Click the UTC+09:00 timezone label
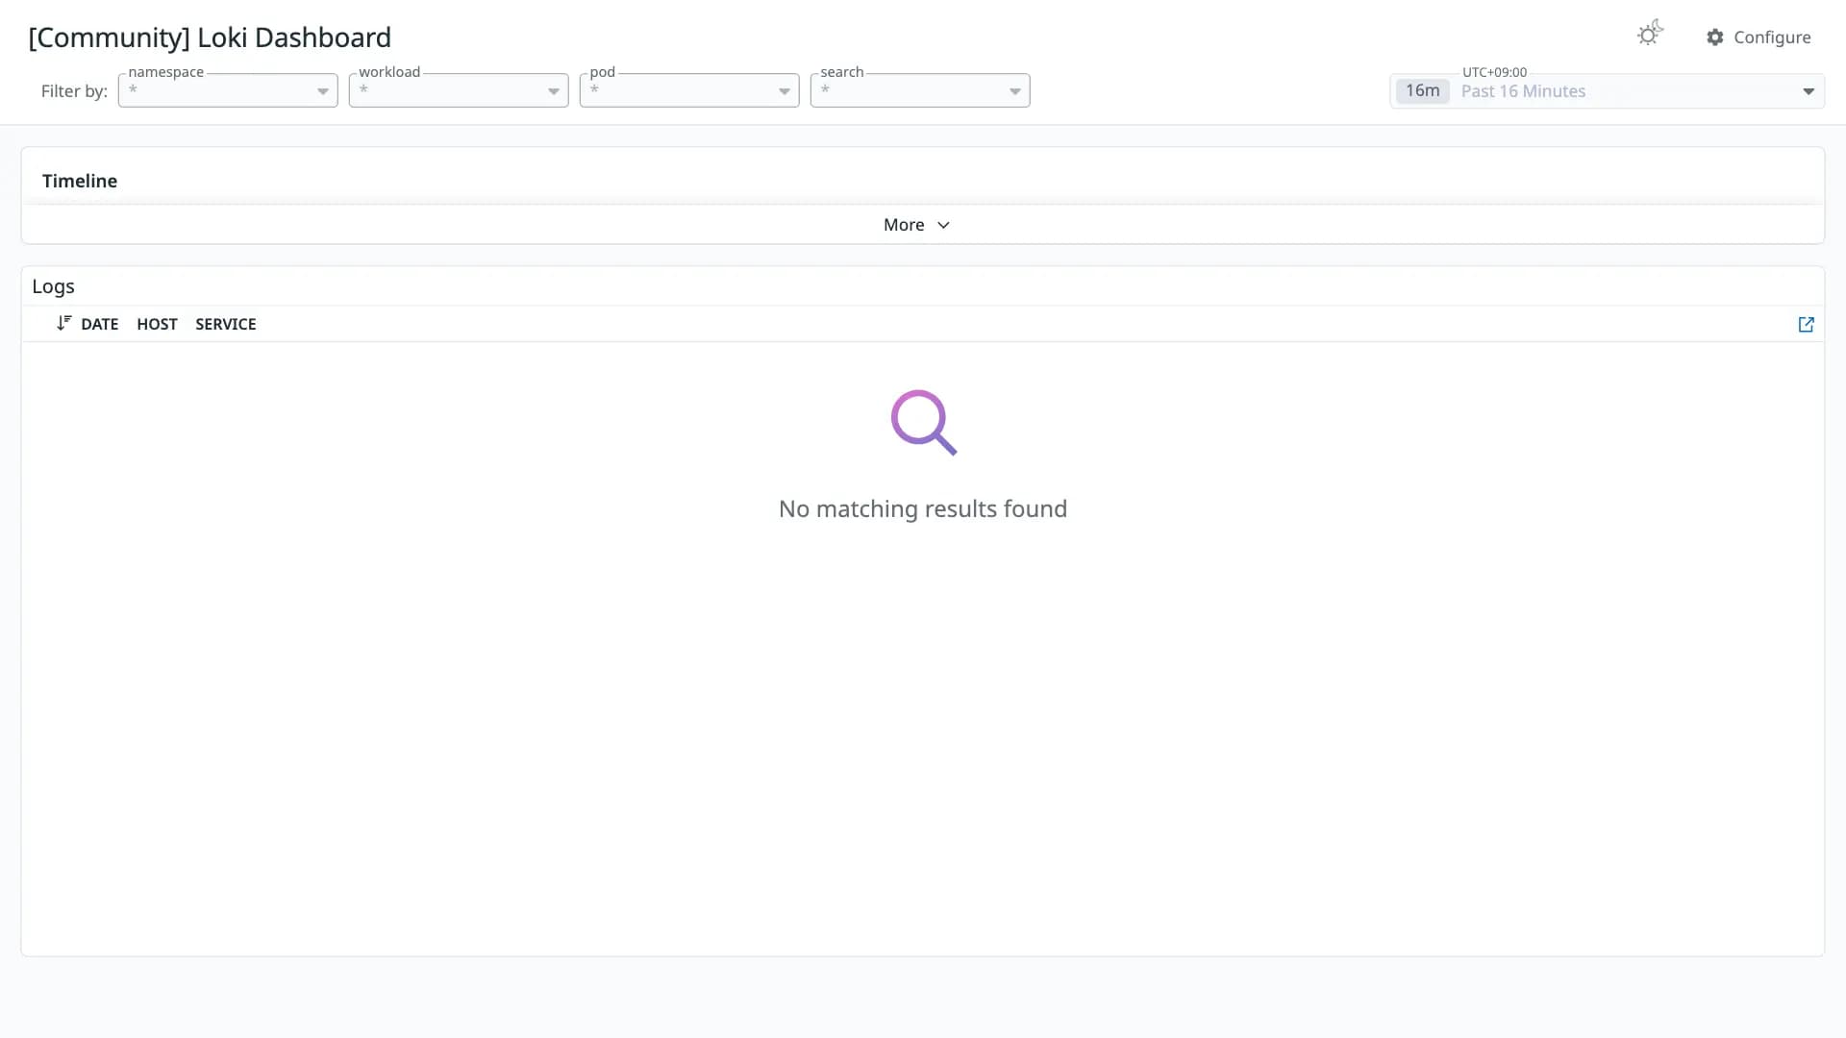This screenshot has width=1846, height=1038. [1494, 72]
